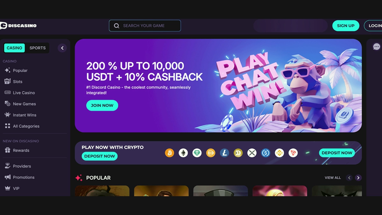
Task: Collapse the left sidebar with arrow
Action: coord(62,48)
